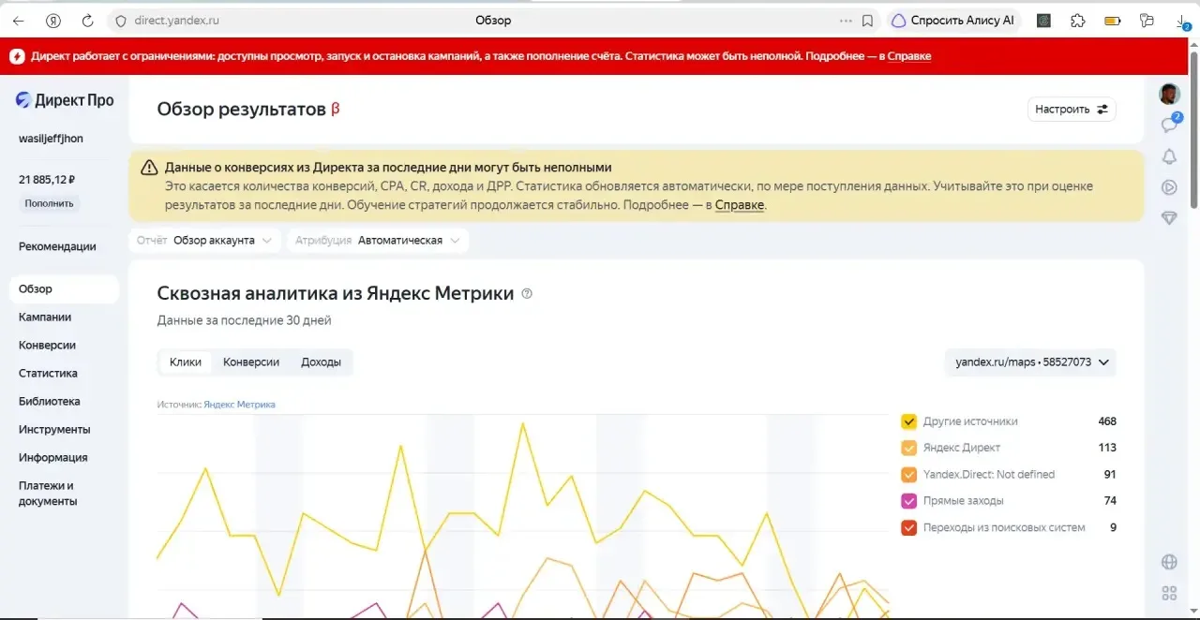Open the three-dots page menu in address bar
The image size is (1200, 620).
click(846, 21)
